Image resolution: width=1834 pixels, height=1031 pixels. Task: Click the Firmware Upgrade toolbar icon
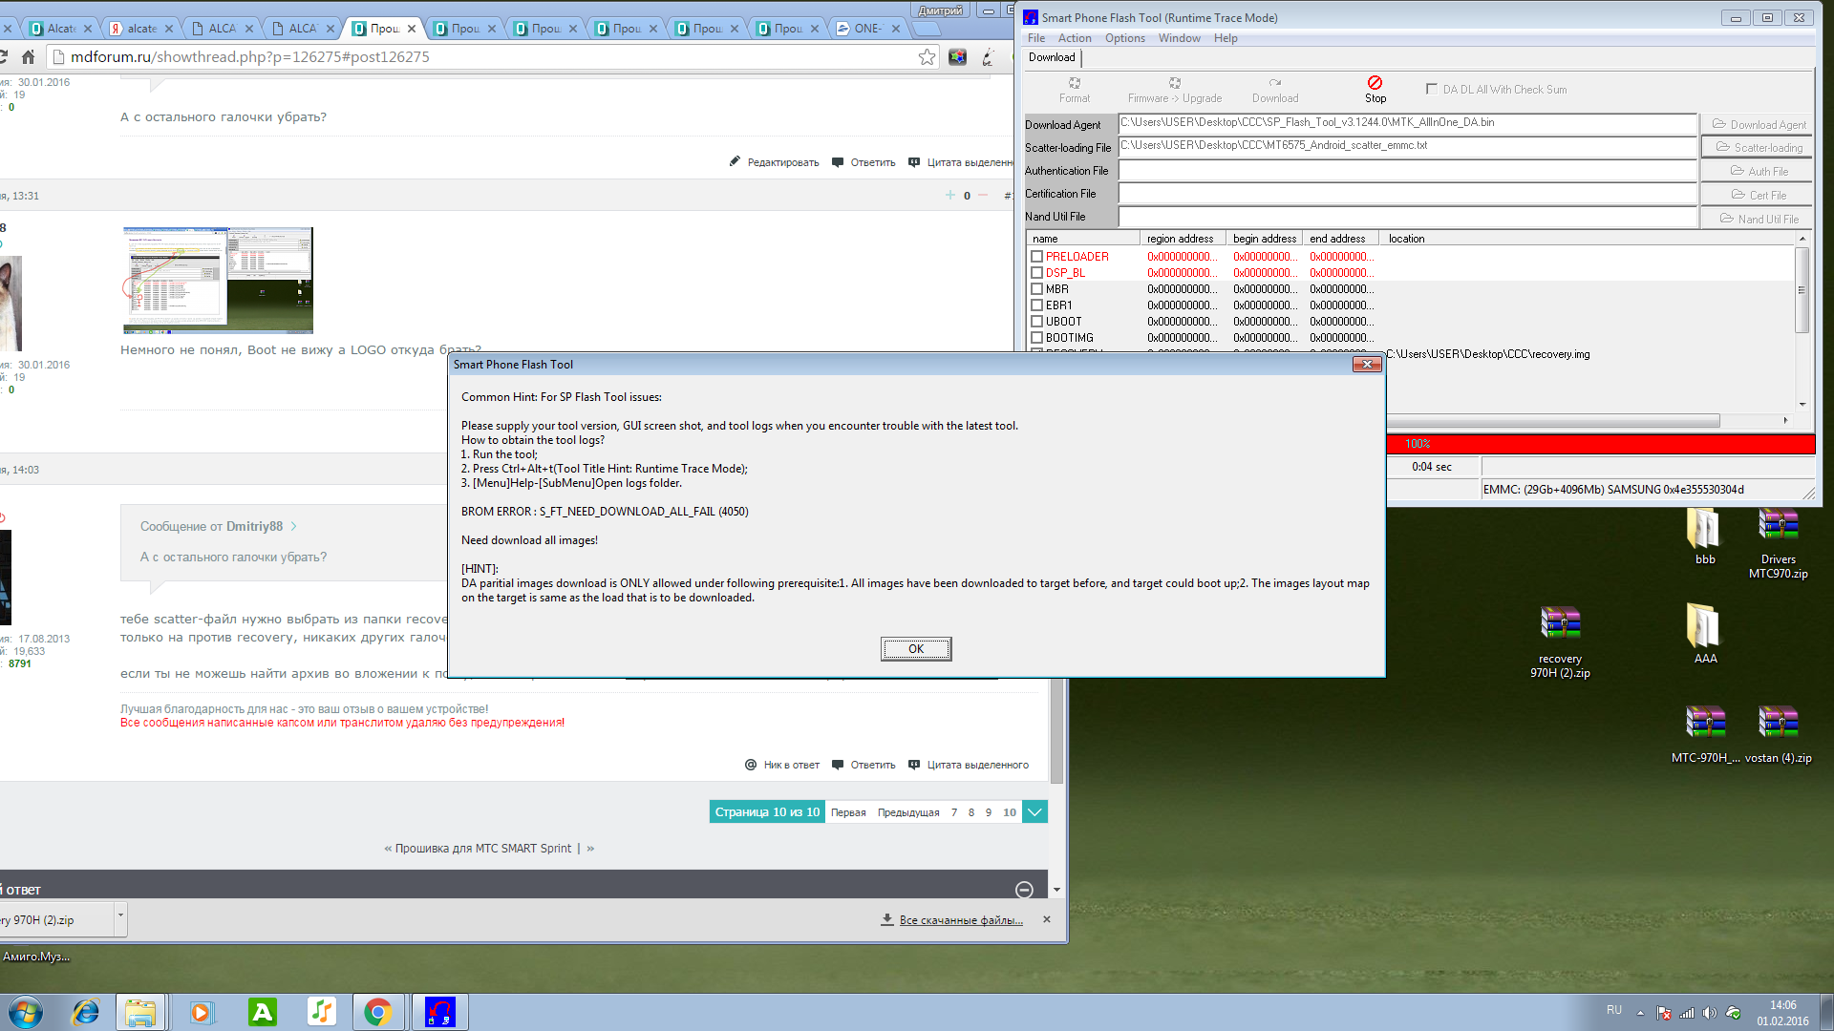1174,84
